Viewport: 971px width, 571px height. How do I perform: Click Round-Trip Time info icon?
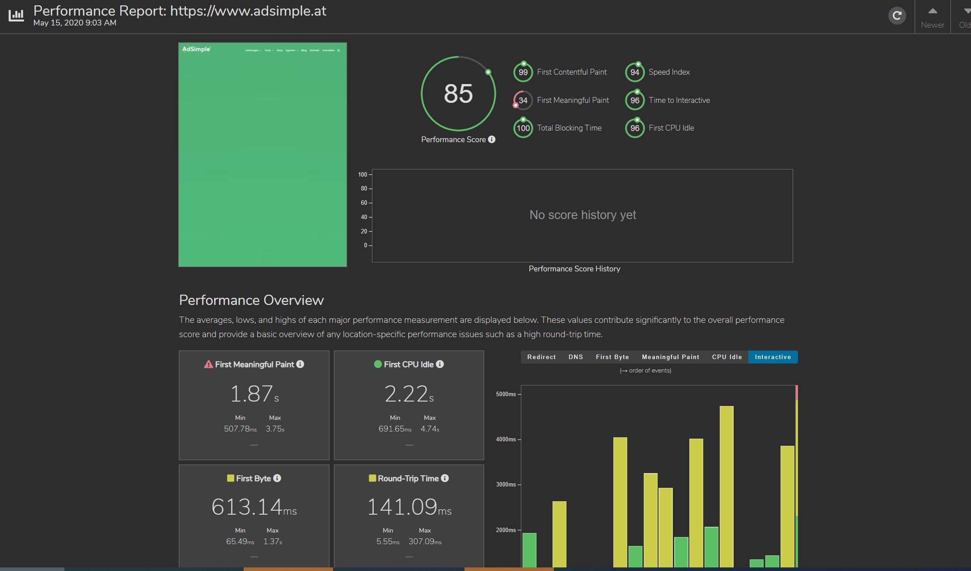(445, 478)
